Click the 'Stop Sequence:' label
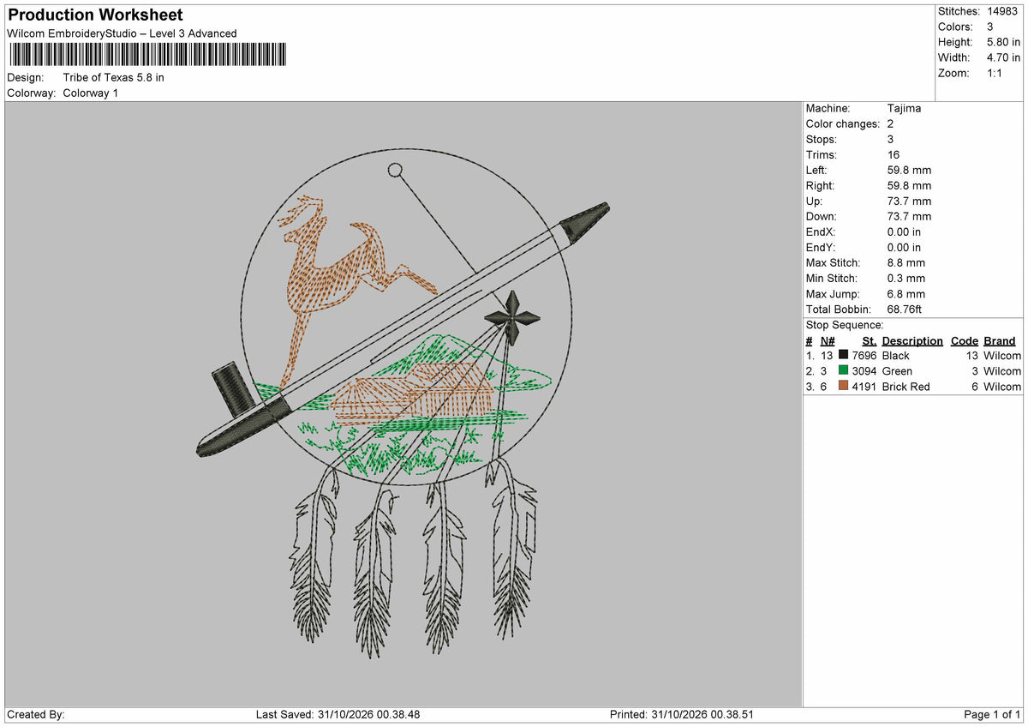This screenshot has width=1028, height=727. [x=845, y=325]
